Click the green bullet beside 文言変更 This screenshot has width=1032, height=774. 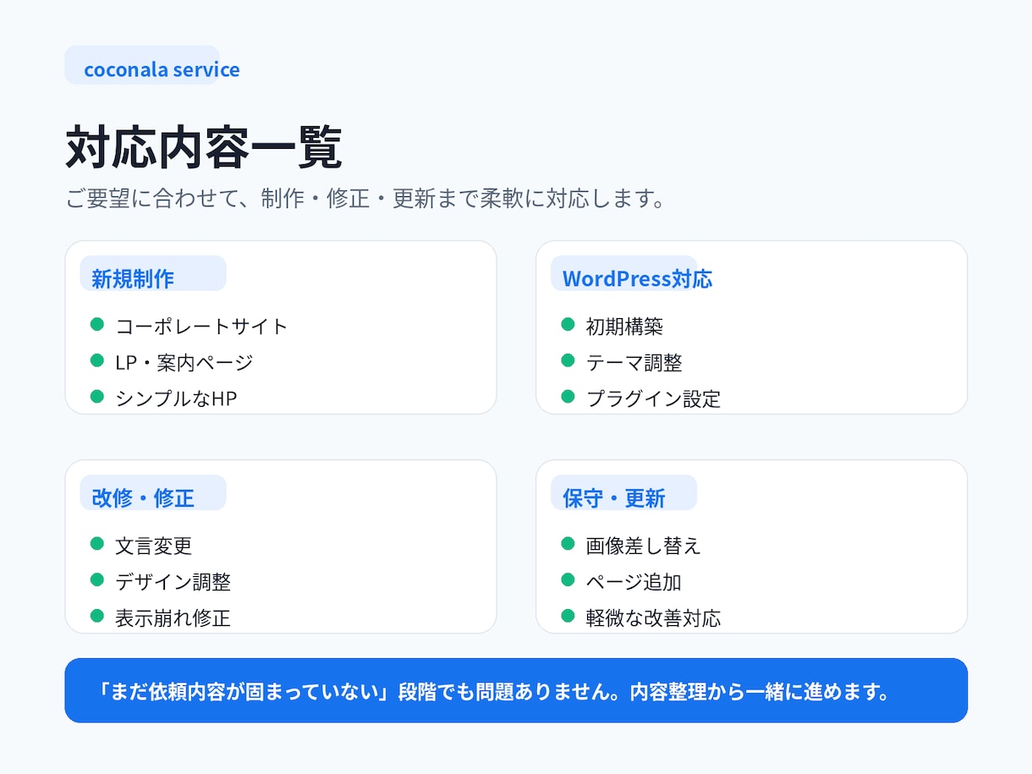point(96,543)
